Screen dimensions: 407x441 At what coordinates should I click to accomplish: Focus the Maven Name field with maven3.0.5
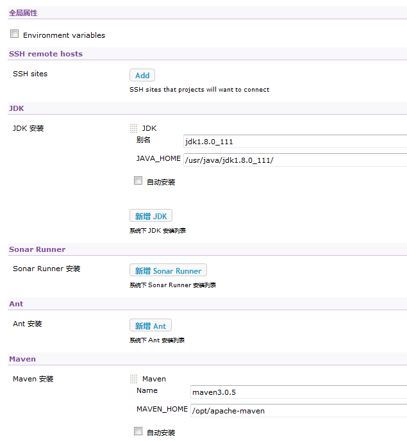point(299,392)
